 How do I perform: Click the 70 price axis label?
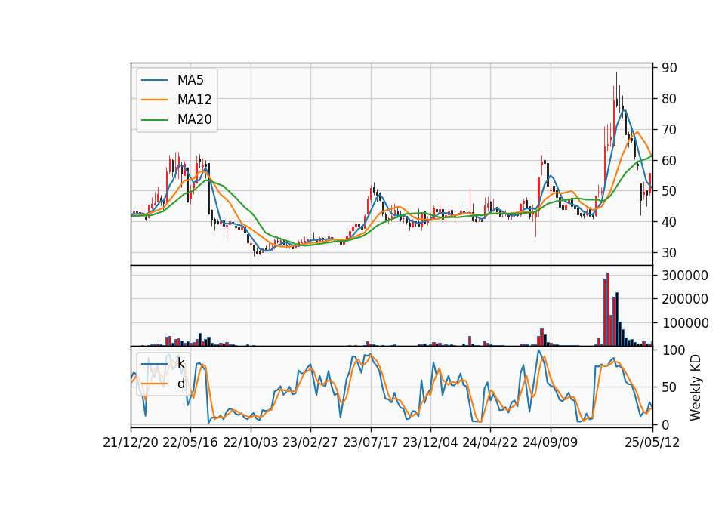669,130
